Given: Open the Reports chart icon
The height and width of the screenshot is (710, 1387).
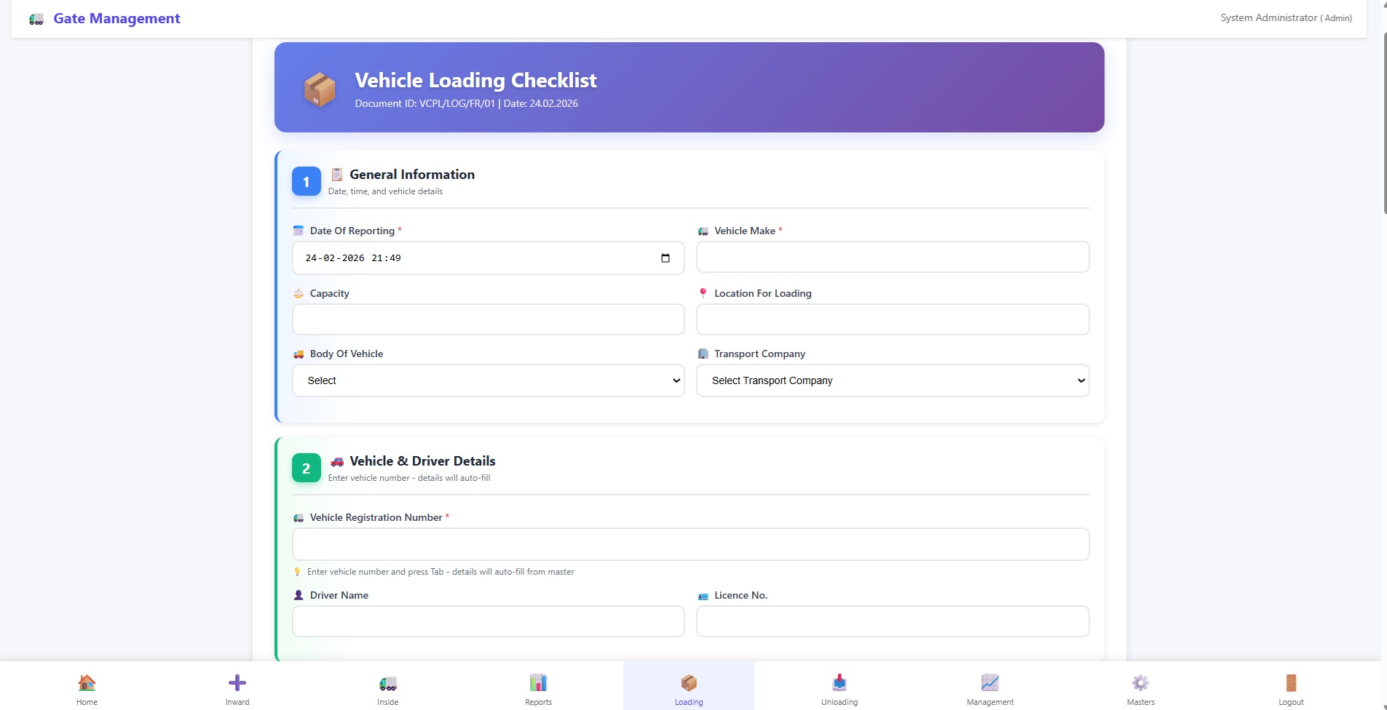Looking at the screenshot, I should 538,683.
